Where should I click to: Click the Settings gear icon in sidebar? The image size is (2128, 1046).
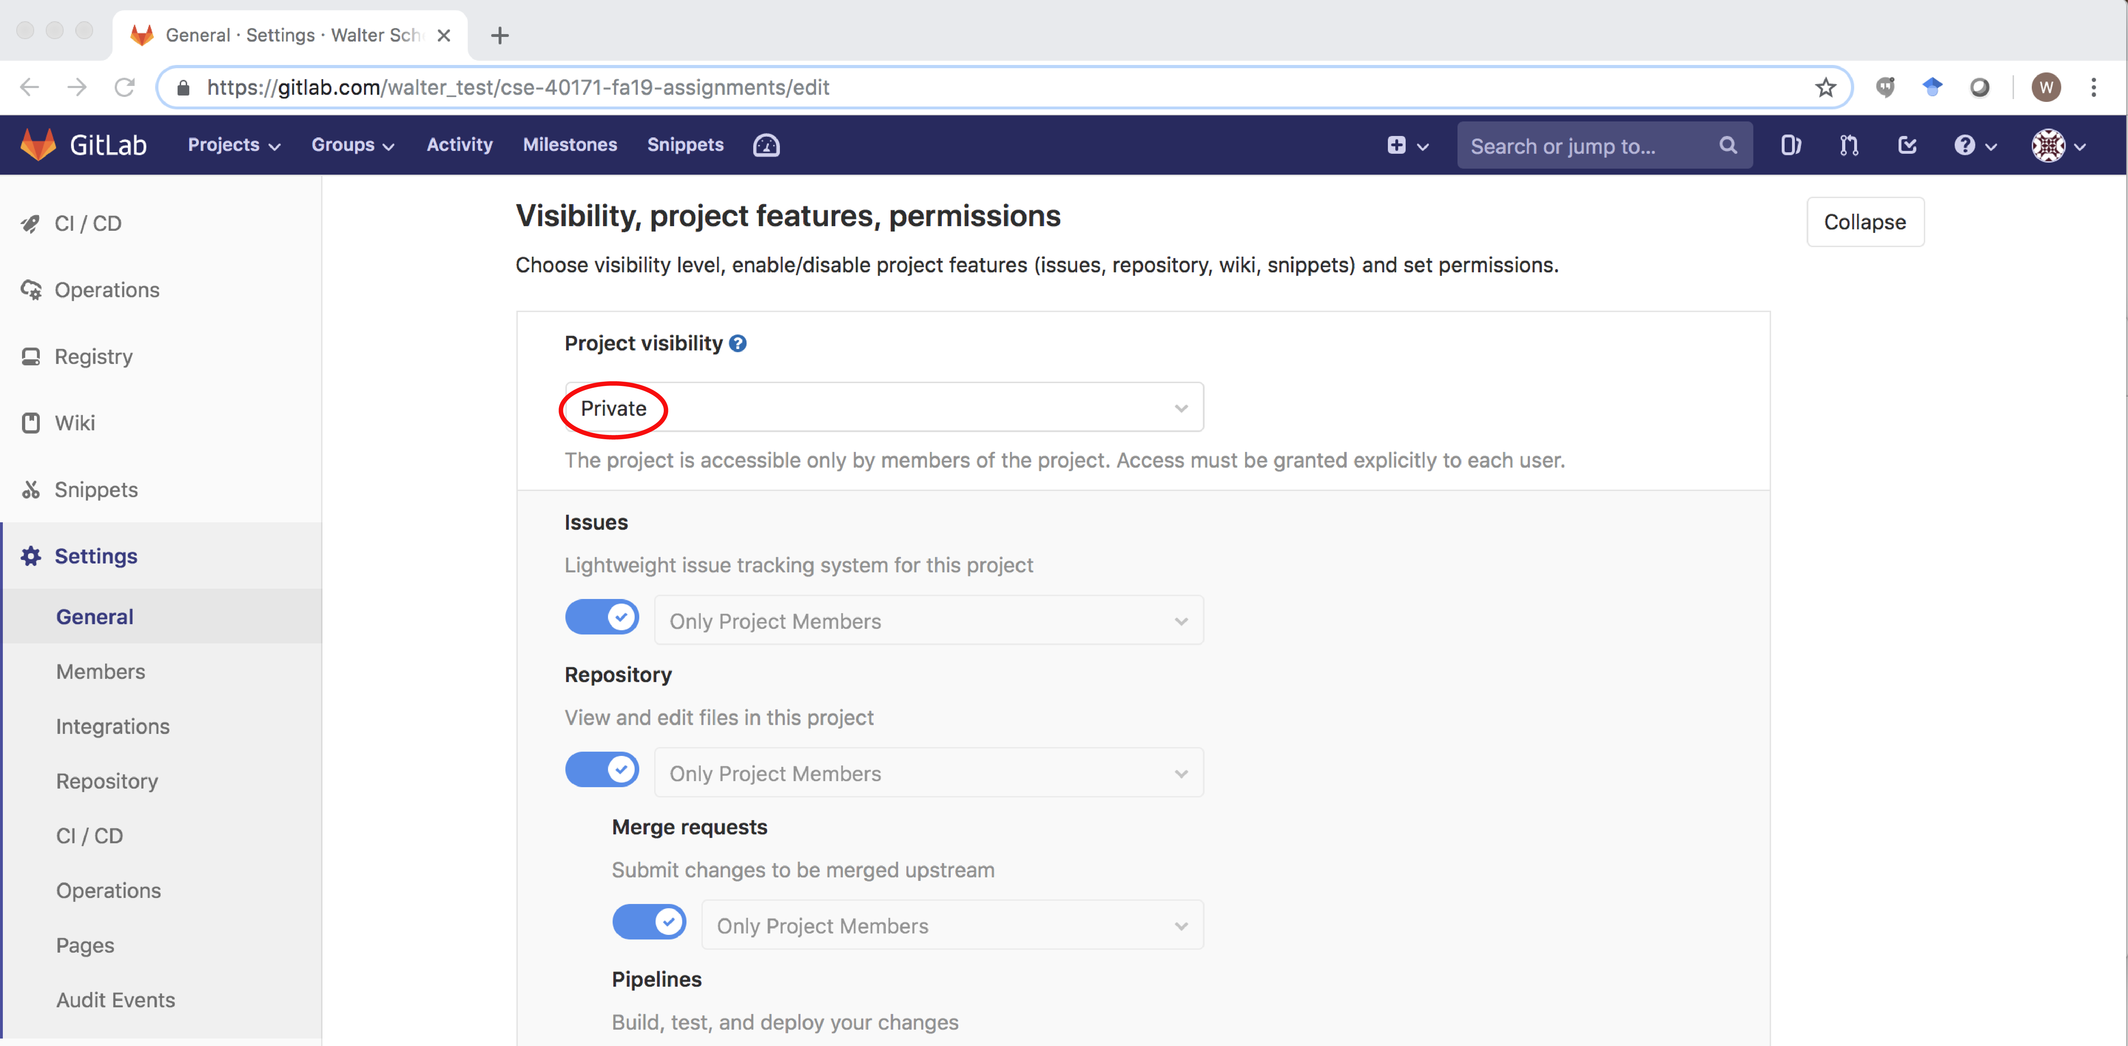[31, 556]
